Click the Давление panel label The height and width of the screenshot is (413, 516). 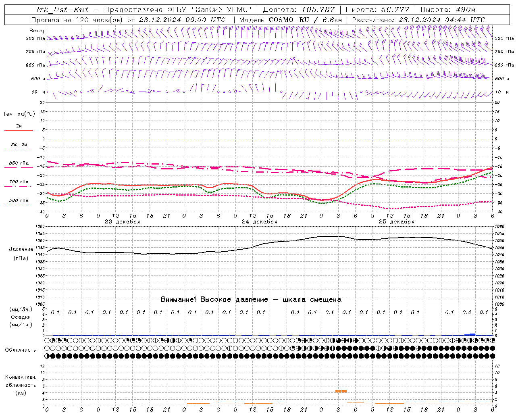pos(21,249)
